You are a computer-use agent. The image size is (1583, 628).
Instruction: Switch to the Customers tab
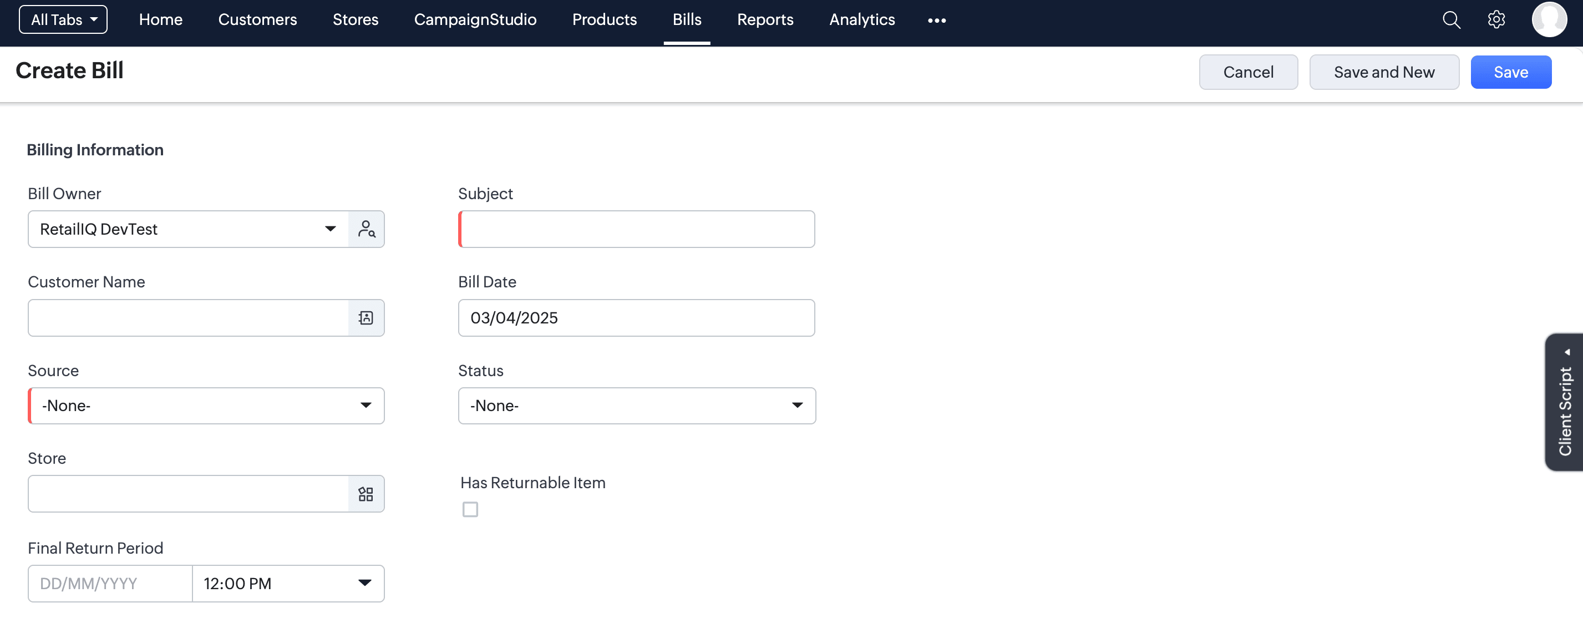click(257, 19)
